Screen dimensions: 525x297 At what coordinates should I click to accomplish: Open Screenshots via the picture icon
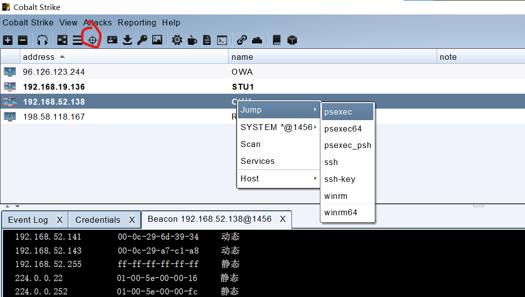click(157, 40)
